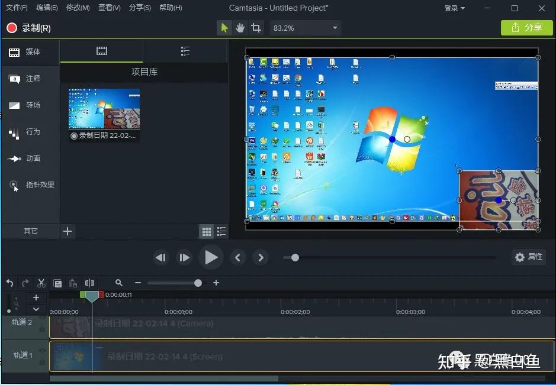Click the green 分享 (Share) button
Screen dimensions: 556x385
(x=526, y=27)
